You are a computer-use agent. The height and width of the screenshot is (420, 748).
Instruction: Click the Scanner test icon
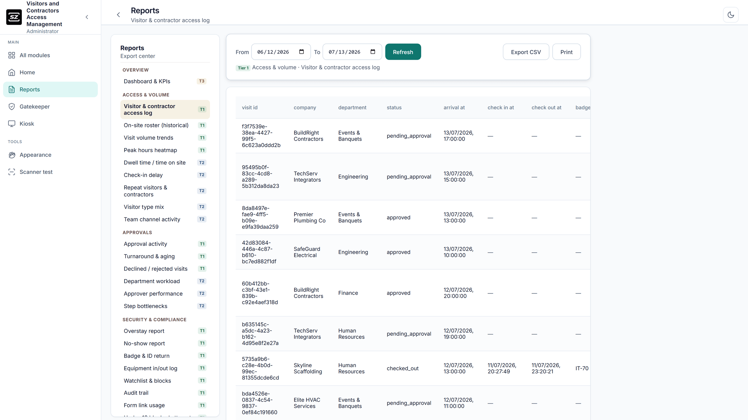click(12, 172)
